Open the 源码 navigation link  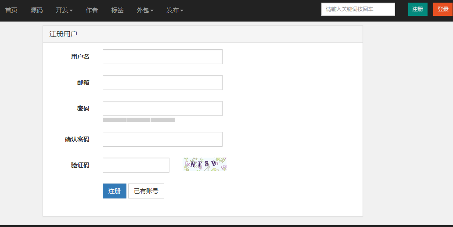37,10
